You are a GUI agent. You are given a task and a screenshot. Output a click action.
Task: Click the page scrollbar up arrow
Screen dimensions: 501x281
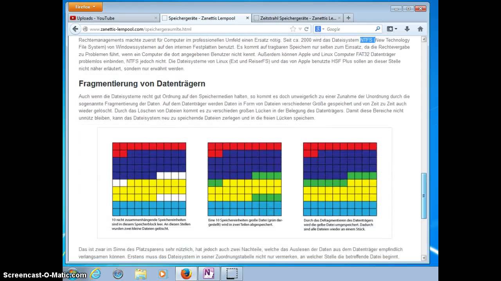pos(424,39)
